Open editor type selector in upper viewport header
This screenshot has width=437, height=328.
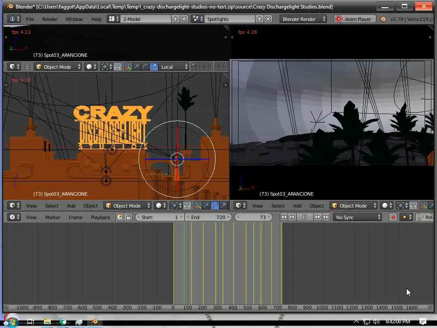point(14,67)
